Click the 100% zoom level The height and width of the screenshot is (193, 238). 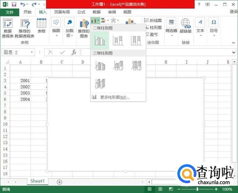tap(227, 189)
